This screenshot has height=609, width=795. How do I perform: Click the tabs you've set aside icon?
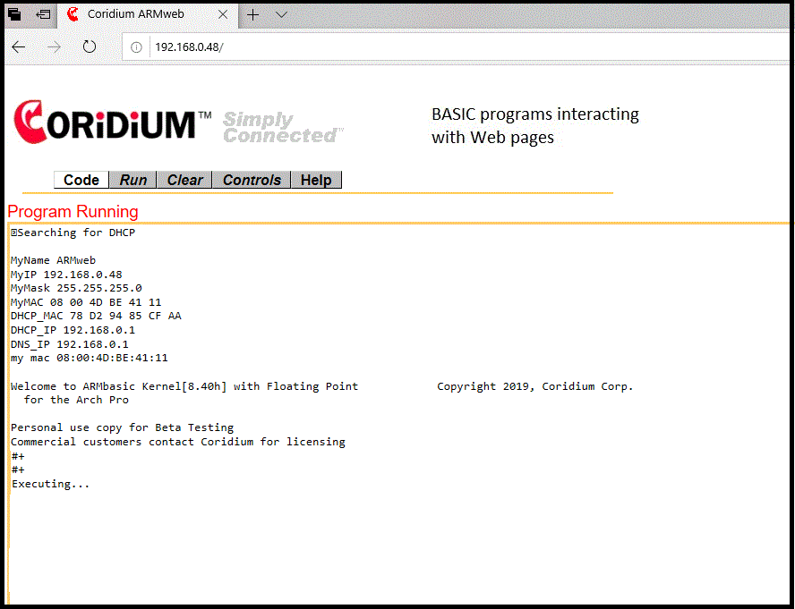pyautogui.click(x=14, y=14)
